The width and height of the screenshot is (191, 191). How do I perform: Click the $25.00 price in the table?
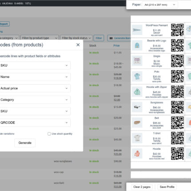pyautogui.click(x=118, y=129)
